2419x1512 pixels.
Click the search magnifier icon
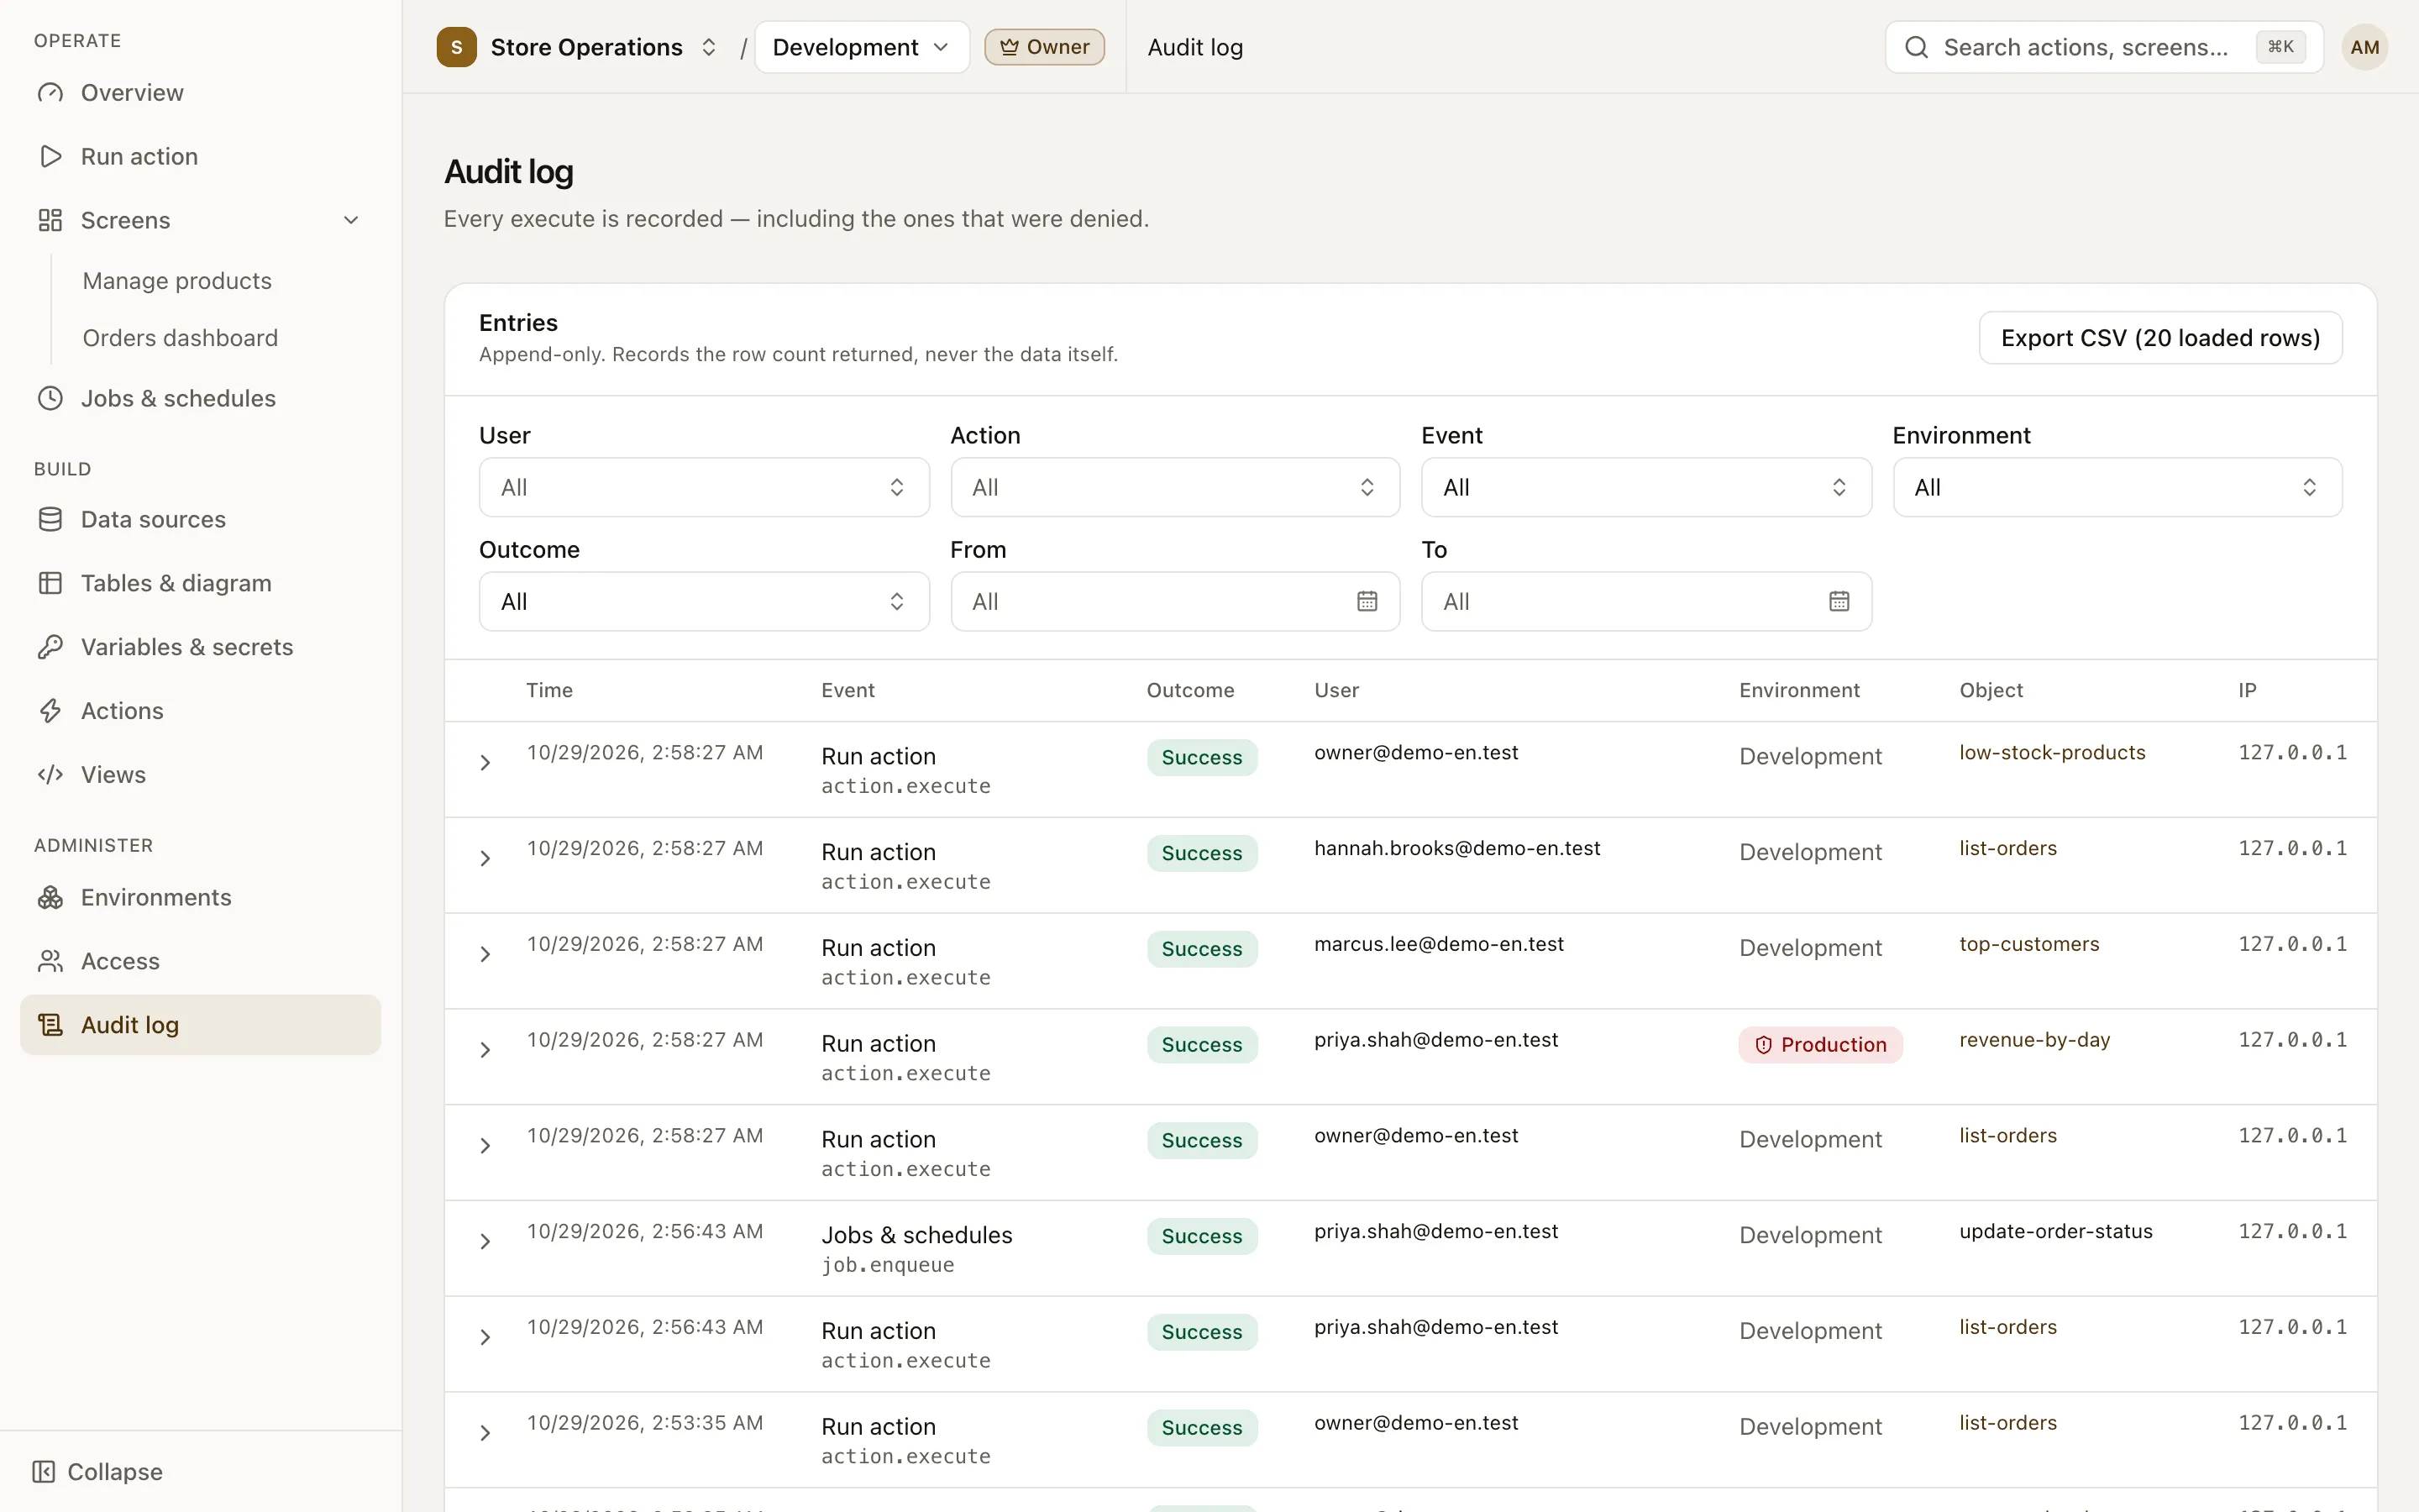[1916, 47]
